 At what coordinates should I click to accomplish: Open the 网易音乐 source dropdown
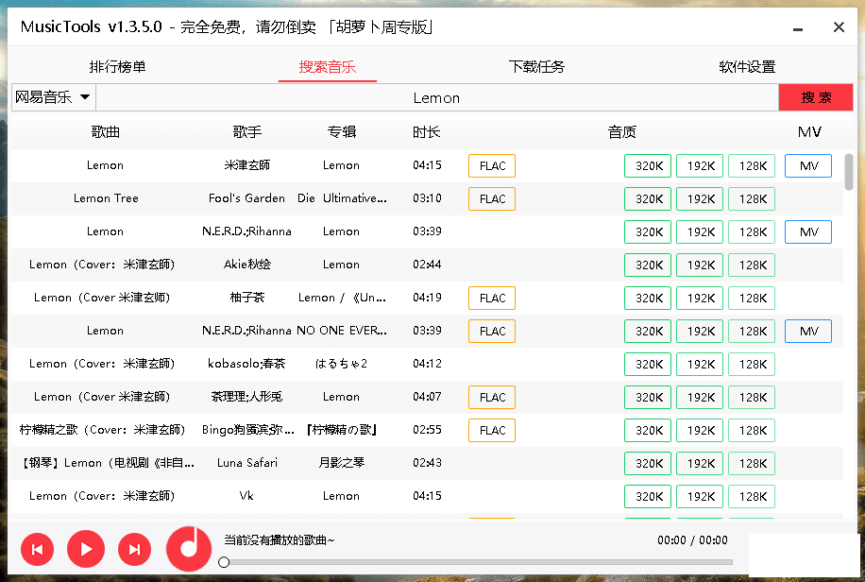click(53, 97)
